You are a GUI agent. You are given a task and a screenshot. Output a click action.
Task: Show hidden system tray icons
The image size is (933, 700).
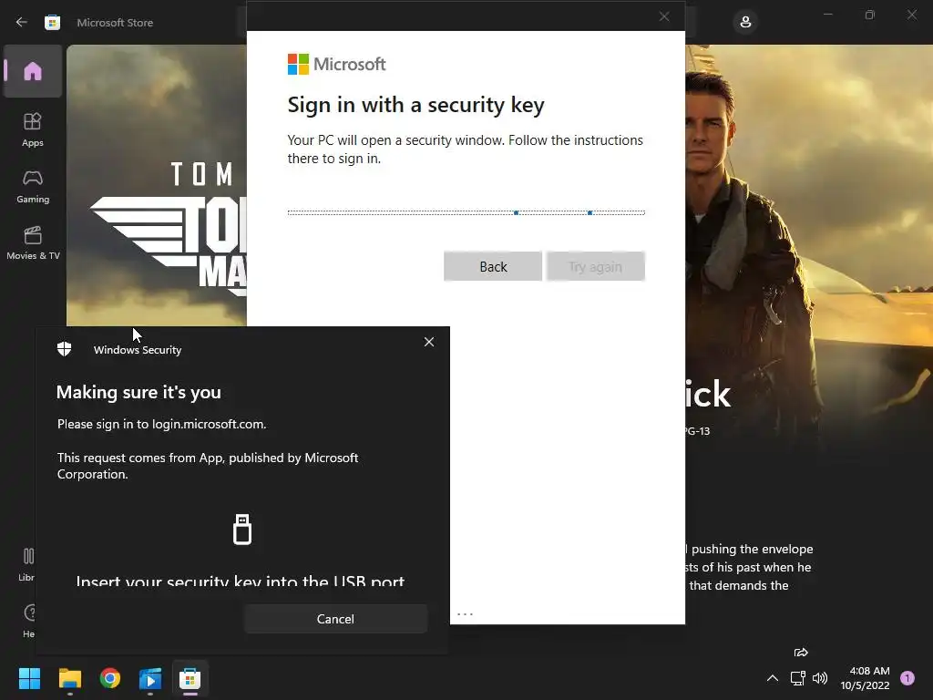(x=773, y=678)
